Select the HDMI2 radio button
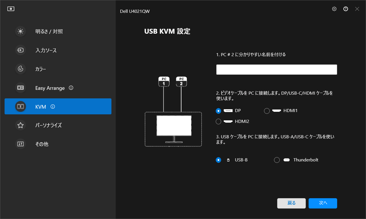Image resolution: width=366 pixels, height=219 pixels. click(219, 121)
